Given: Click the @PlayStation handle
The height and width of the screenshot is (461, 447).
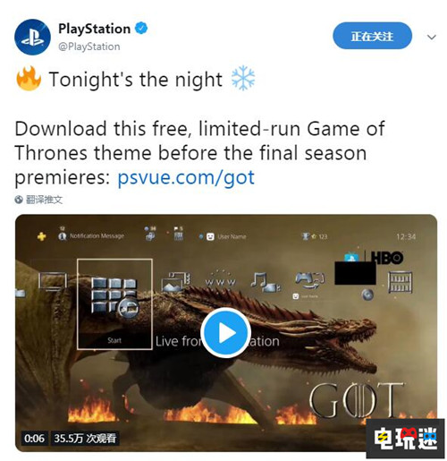Looking at the screenshot, I should tap(89, 47).
